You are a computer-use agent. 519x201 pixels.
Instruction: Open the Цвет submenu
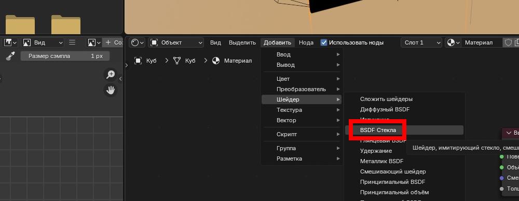302,79
